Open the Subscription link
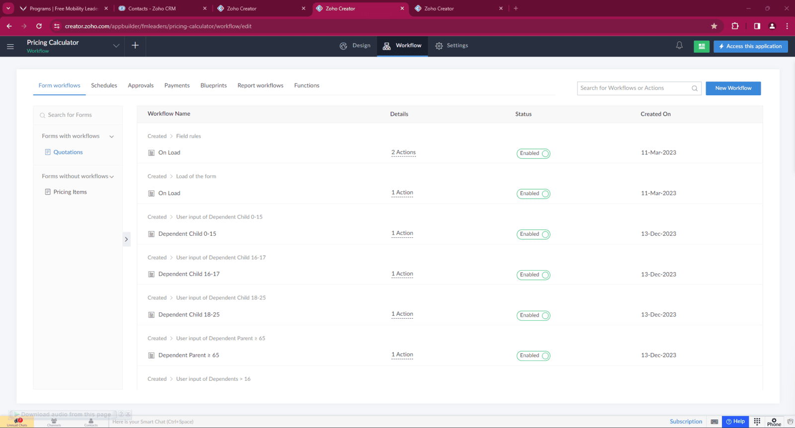Screen dimensions: 795x428 pos(686,422)
